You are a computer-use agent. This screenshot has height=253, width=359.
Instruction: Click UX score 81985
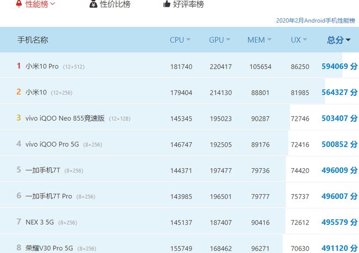[x=300, y=93]
